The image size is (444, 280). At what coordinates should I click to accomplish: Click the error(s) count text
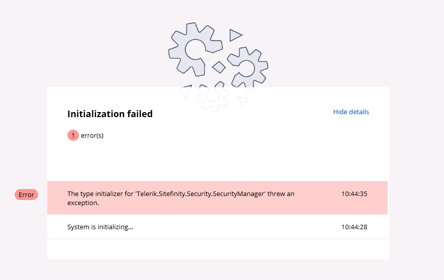(x=92, y=135)
